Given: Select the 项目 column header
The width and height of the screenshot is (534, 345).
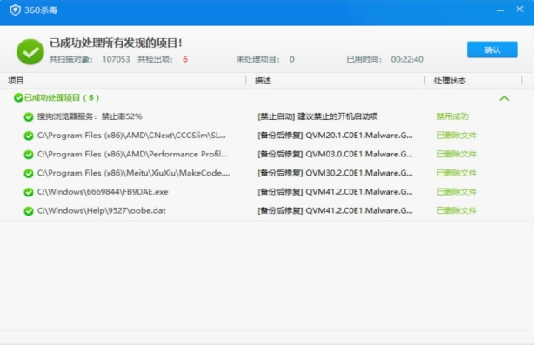Looking at the screenshot, I should coord(16,81).
